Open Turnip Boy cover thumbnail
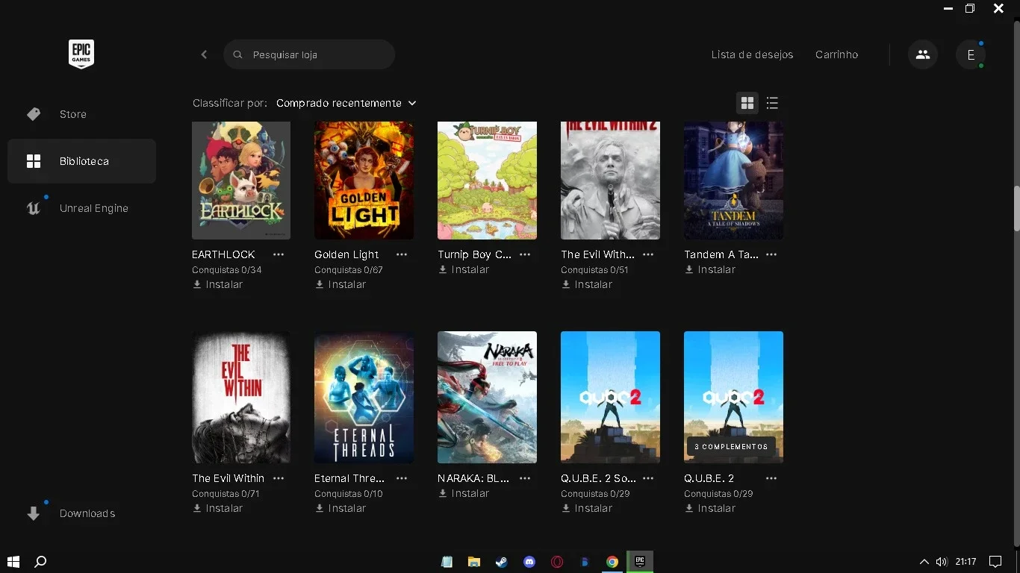 487,181
